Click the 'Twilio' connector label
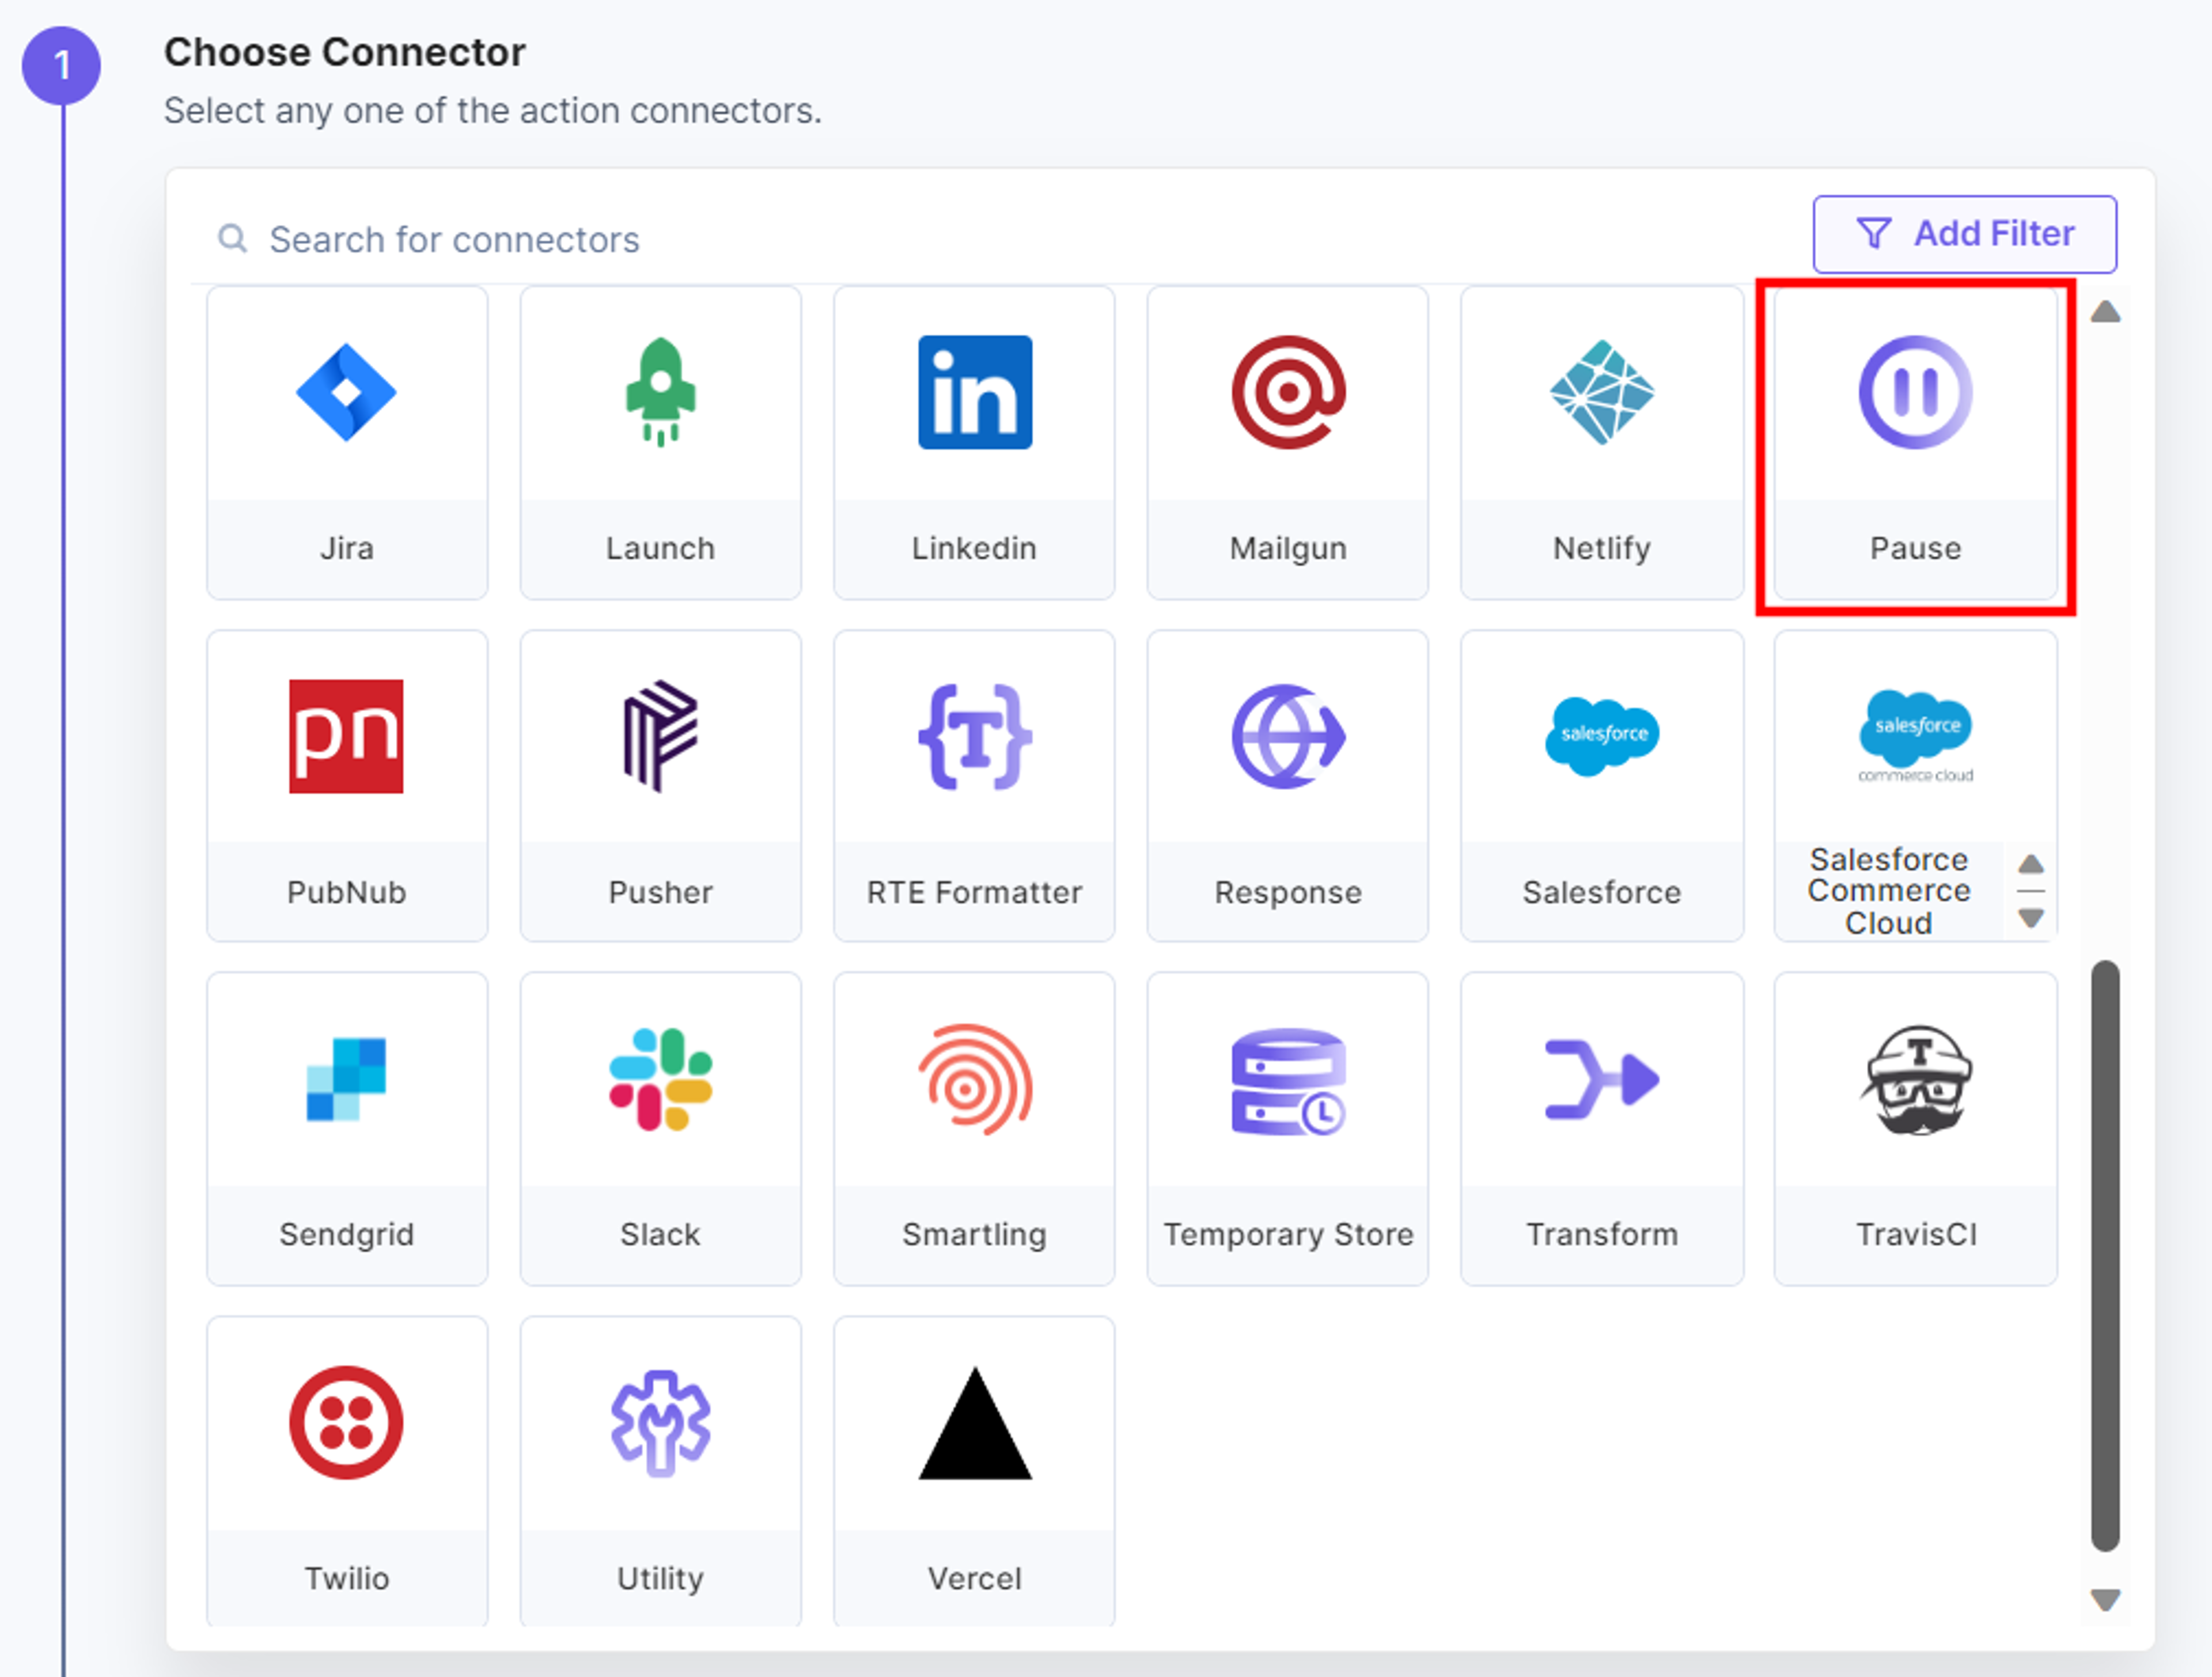 tap(346, 1578)
